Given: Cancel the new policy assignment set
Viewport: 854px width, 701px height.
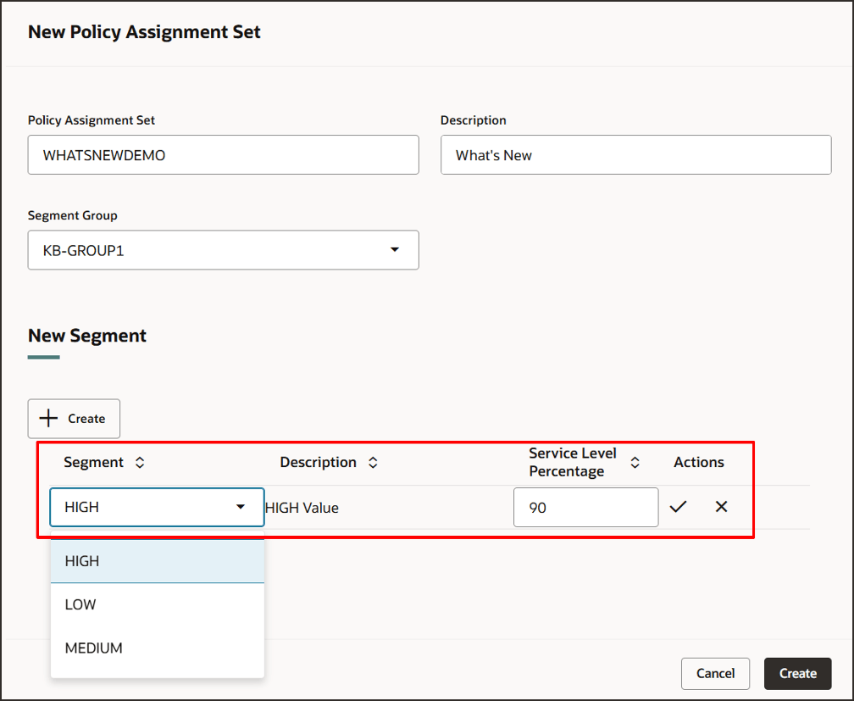Looking at the screenshot, I should pos(715,673).
